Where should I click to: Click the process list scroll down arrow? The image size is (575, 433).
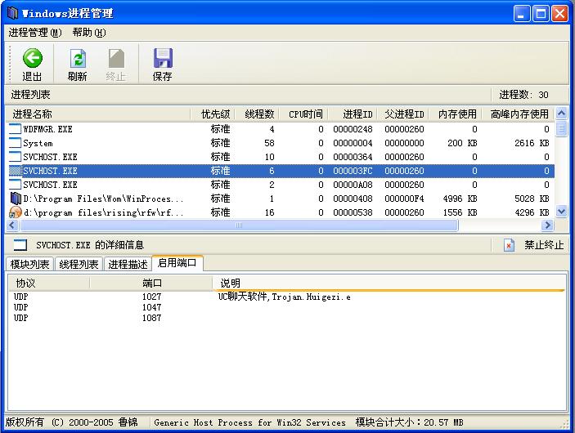click(561, 212)
